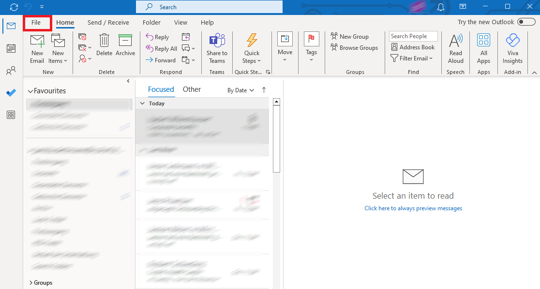Open Share to Teams

tap(216, 48)
